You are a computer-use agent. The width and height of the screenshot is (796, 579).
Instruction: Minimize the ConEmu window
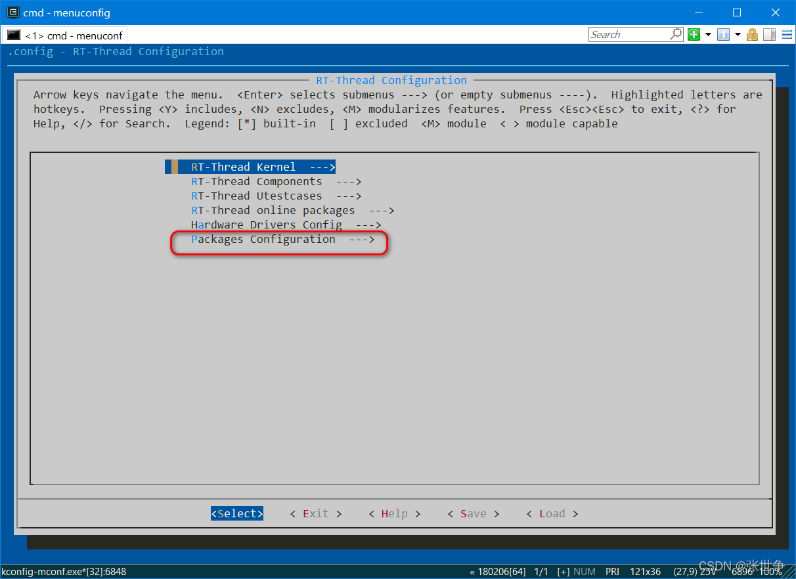pos(699,12)
